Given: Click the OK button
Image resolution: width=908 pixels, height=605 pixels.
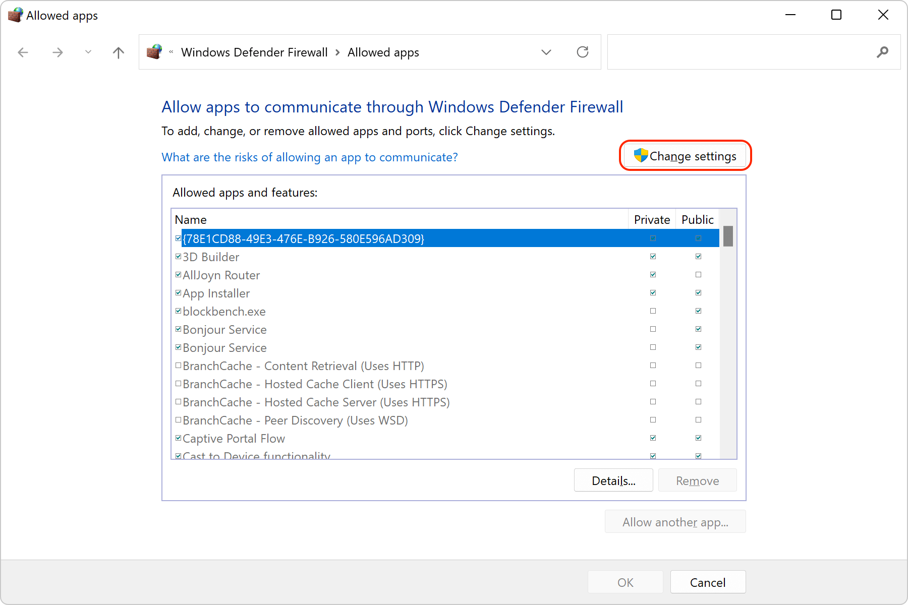Looking at the screenshot, I should point(626,582).
